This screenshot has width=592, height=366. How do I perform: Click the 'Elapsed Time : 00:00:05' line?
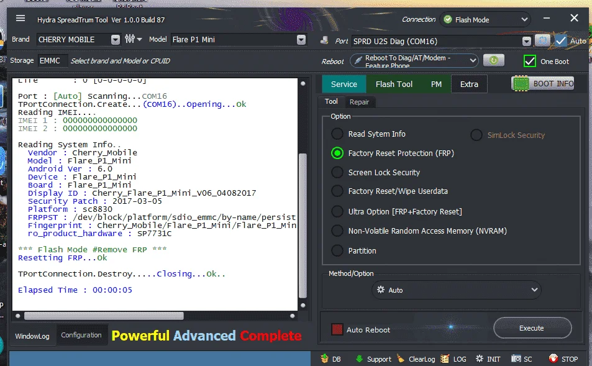(75, 290)
